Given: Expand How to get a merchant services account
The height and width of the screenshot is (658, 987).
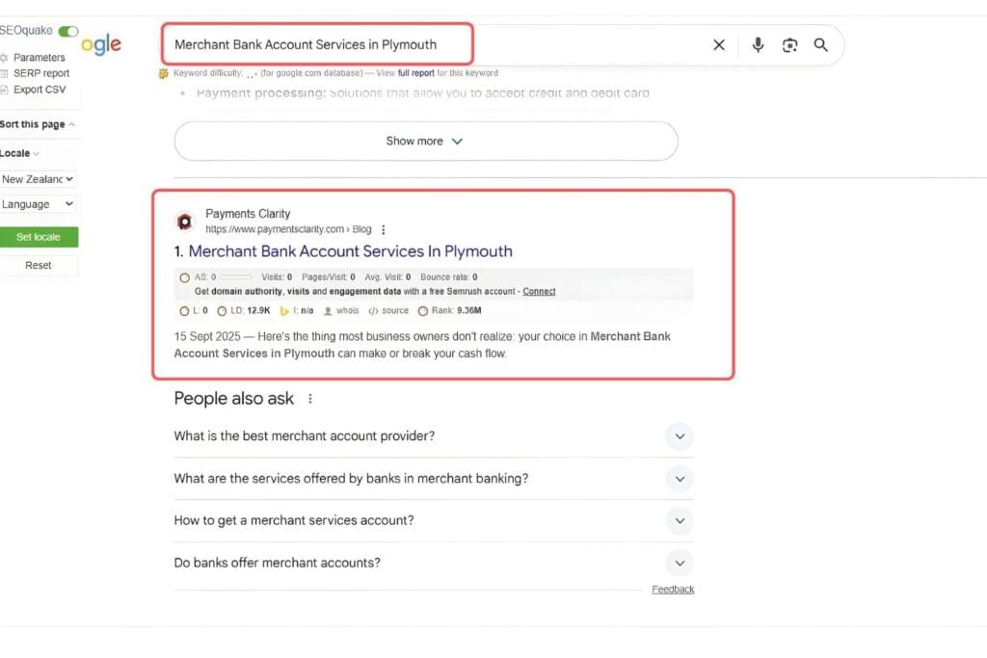Looking at the screenshot, I should pyautogui.click(x=434, y=521).
